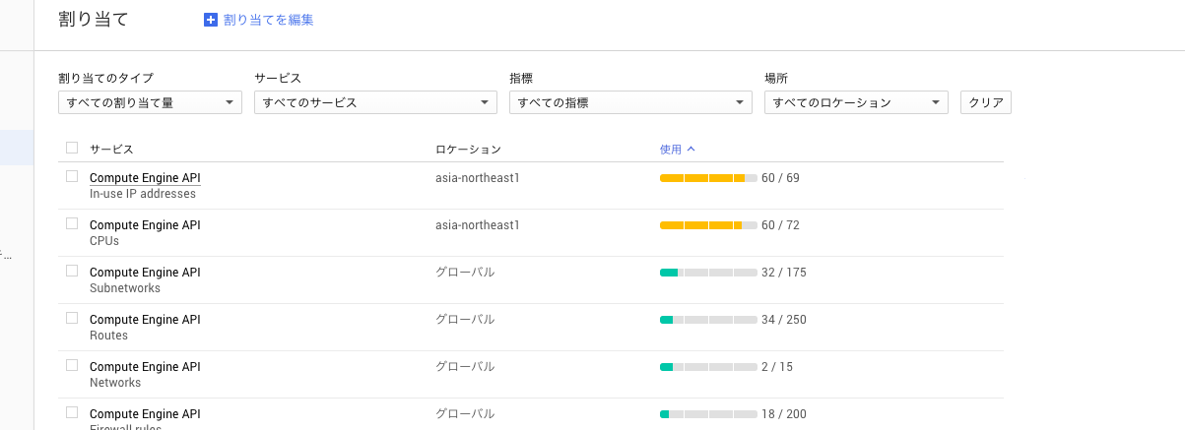
Task: Check the Subnetworks row checkbox
Action: [72, 271]
